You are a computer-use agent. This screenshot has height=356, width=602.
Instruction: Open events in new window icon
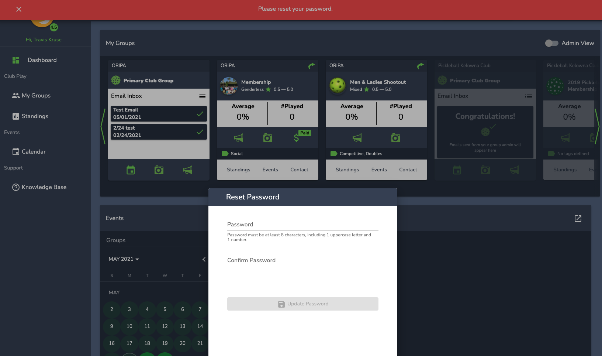point(578,219)
